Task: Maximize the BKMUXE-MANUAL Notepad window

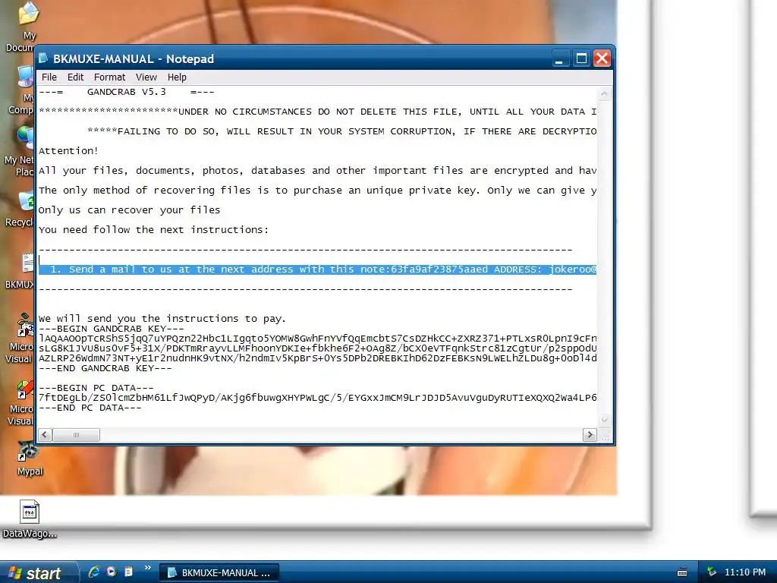Action: pyautogui.click(x=581, y=58)
